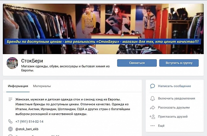The height and width of the screenshot is (136, 207).
Task: Click the Связаться button
Action: tap(137, 63)
